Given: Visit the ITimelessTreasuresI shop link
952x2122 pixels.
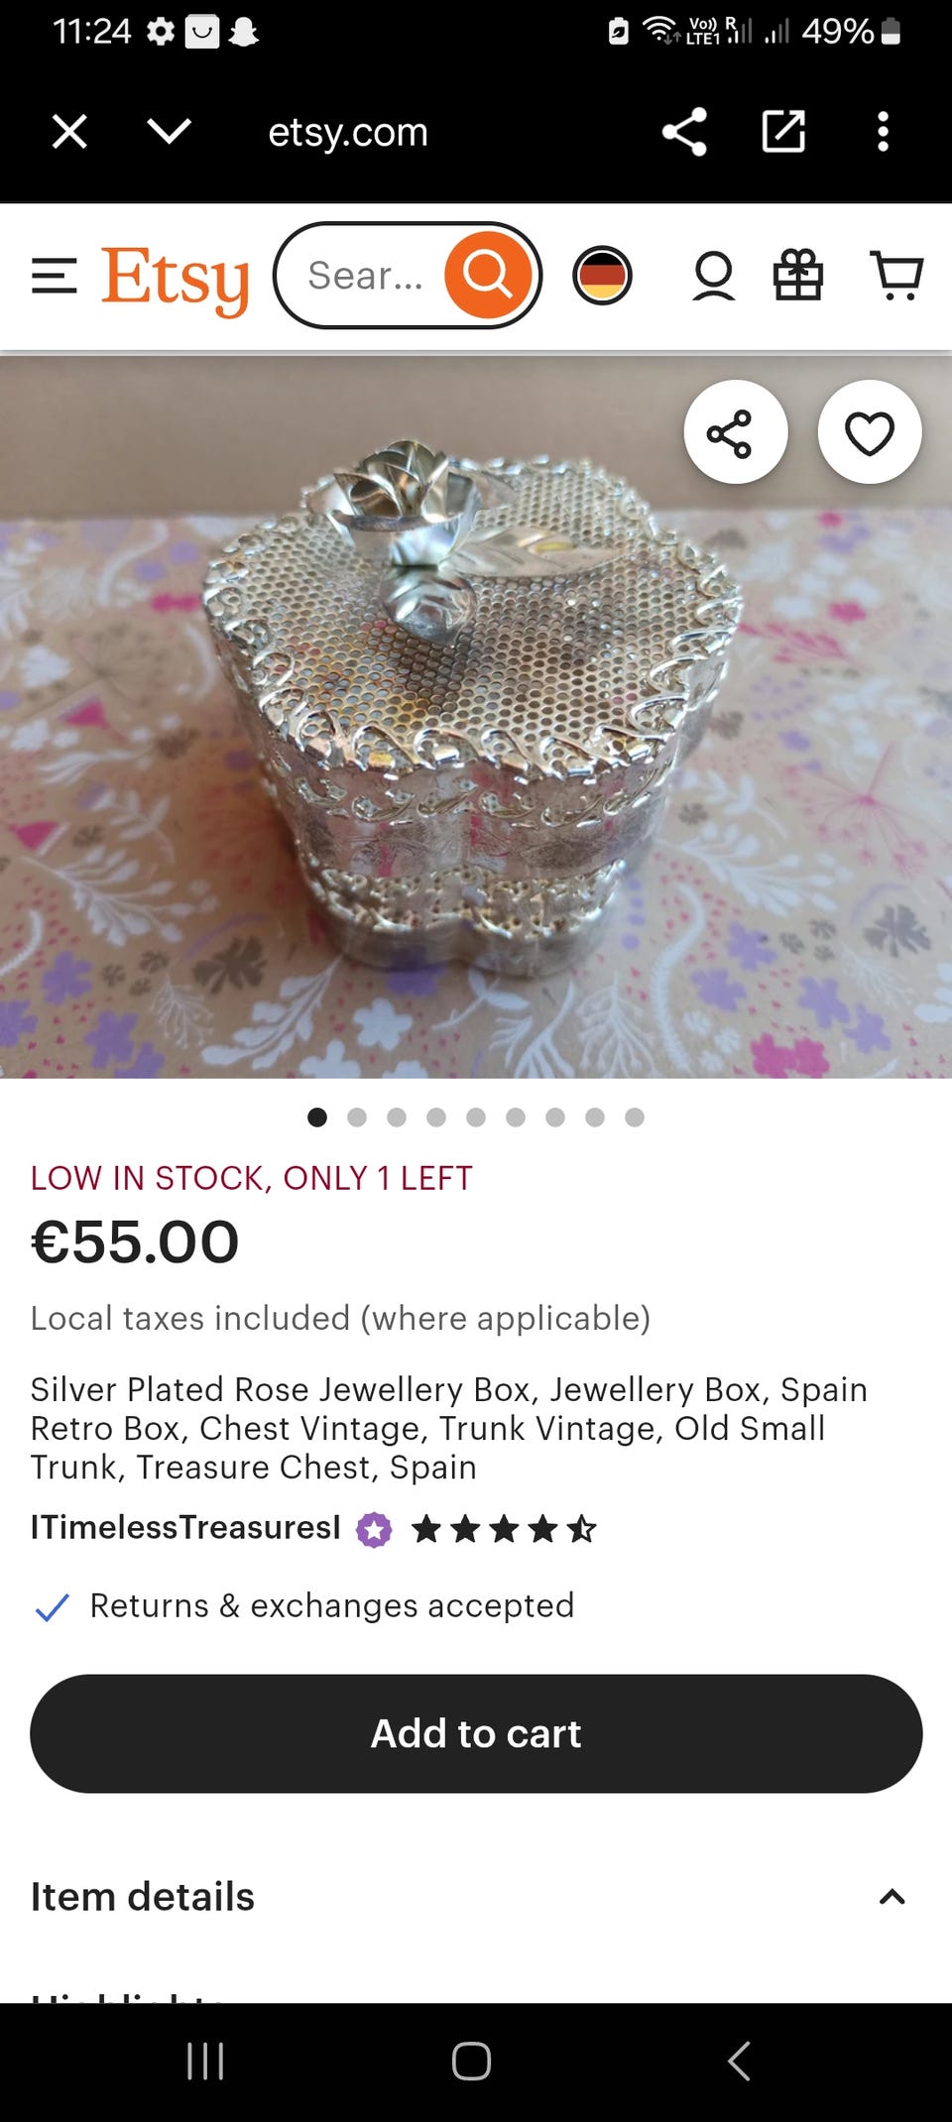Looking at the screenshot, I should [185, 1528].
